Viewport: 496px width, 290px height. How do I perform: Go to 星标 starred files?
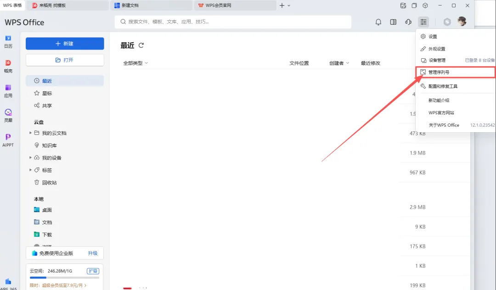tap(65, 93)
